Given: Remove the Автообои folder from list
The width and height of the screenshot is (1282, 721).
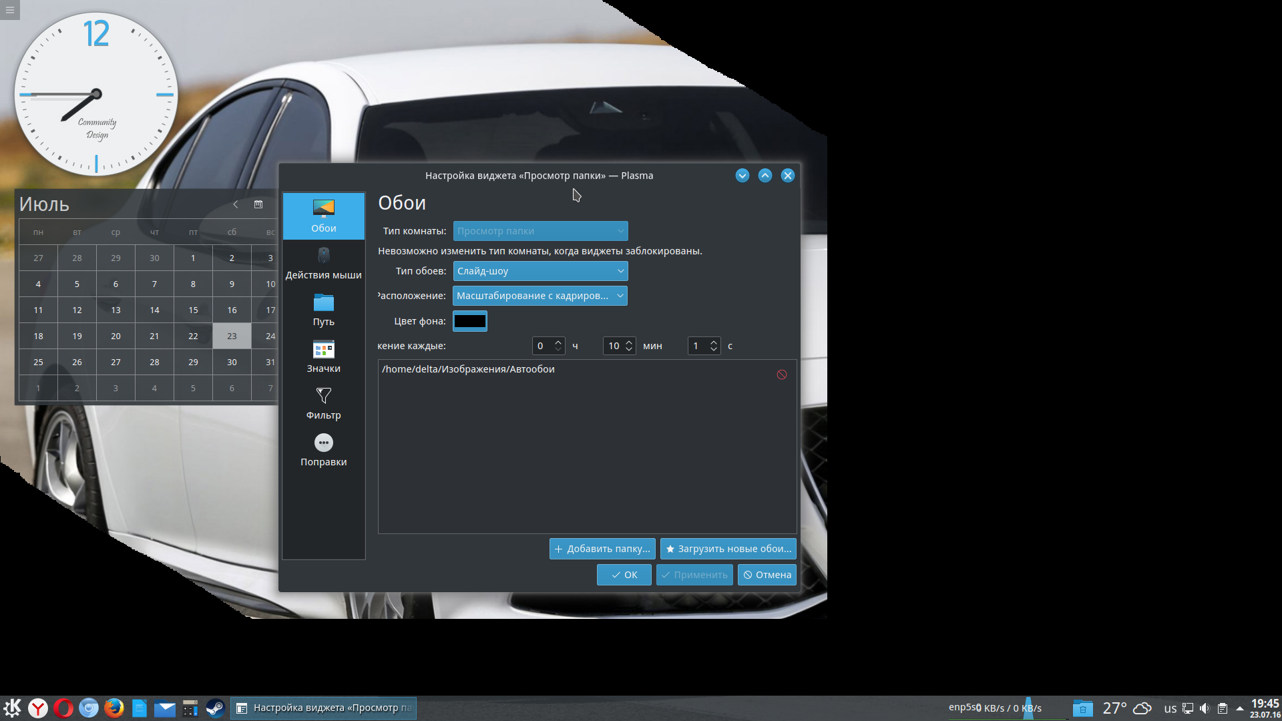Looking at the screenshot, I should click(x=781, y=375).
